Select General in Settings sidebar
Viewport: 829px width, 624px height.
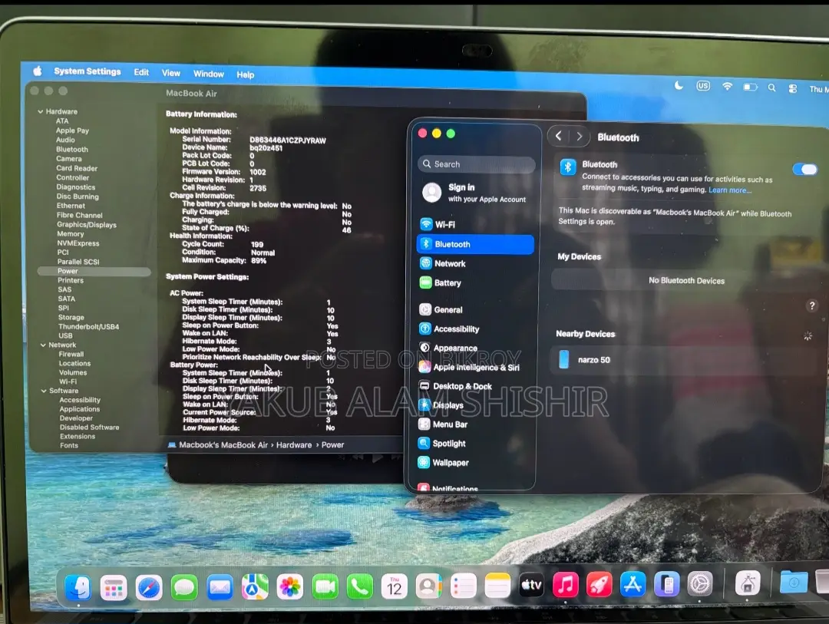pos(475,310)
